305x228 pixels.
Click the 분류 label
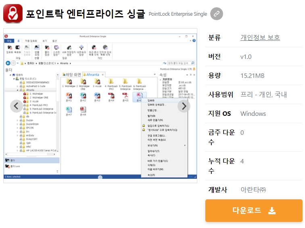(214, 38)
